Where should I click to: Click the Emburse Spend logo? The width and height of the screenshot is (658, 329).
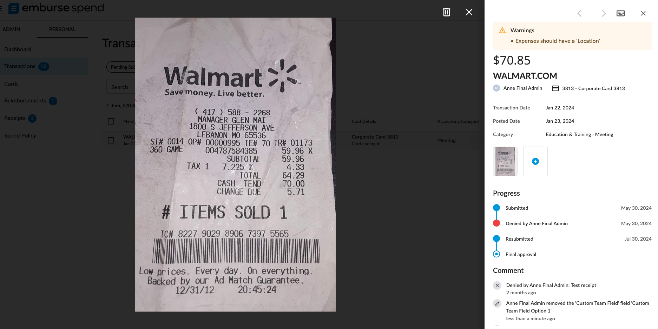click(x=56, y=8)
